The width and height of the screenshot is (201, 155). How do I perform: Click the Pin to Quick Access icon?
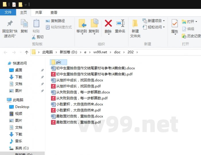click(x=10, y=23)
